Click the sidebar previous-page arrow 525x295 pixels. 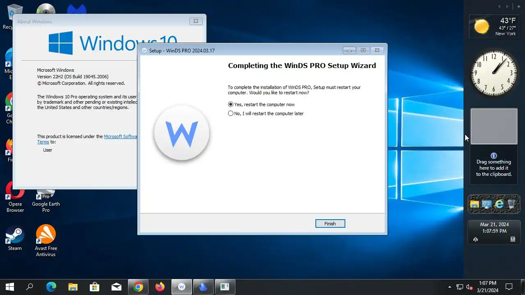point(499,7)
